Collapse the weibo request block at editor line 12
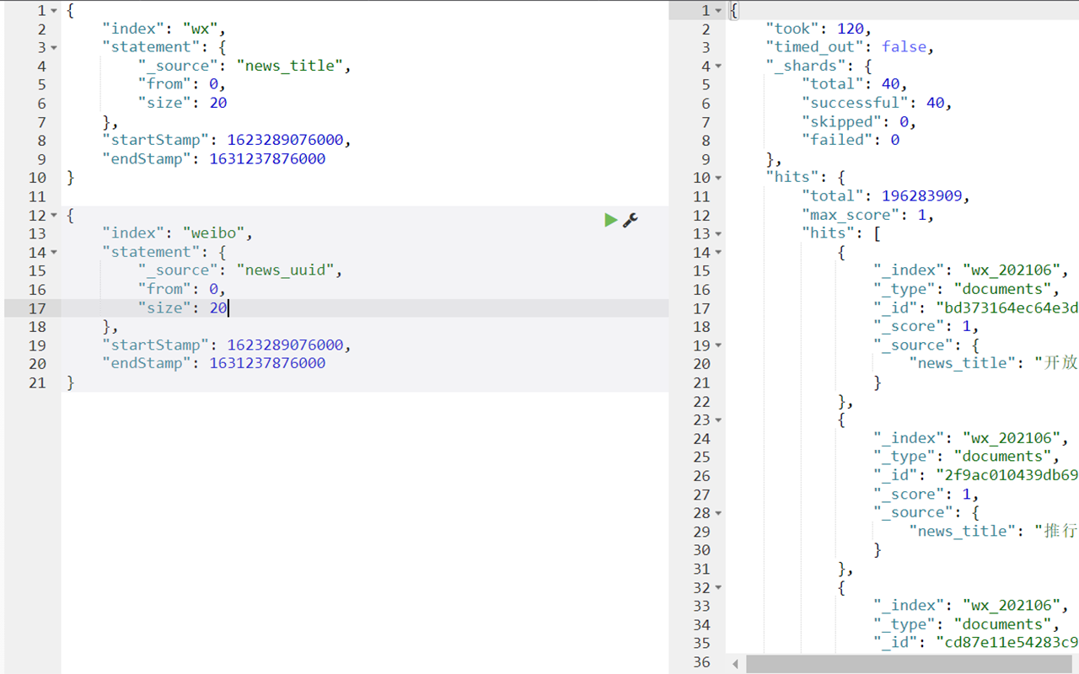 (x=54, y=216)
